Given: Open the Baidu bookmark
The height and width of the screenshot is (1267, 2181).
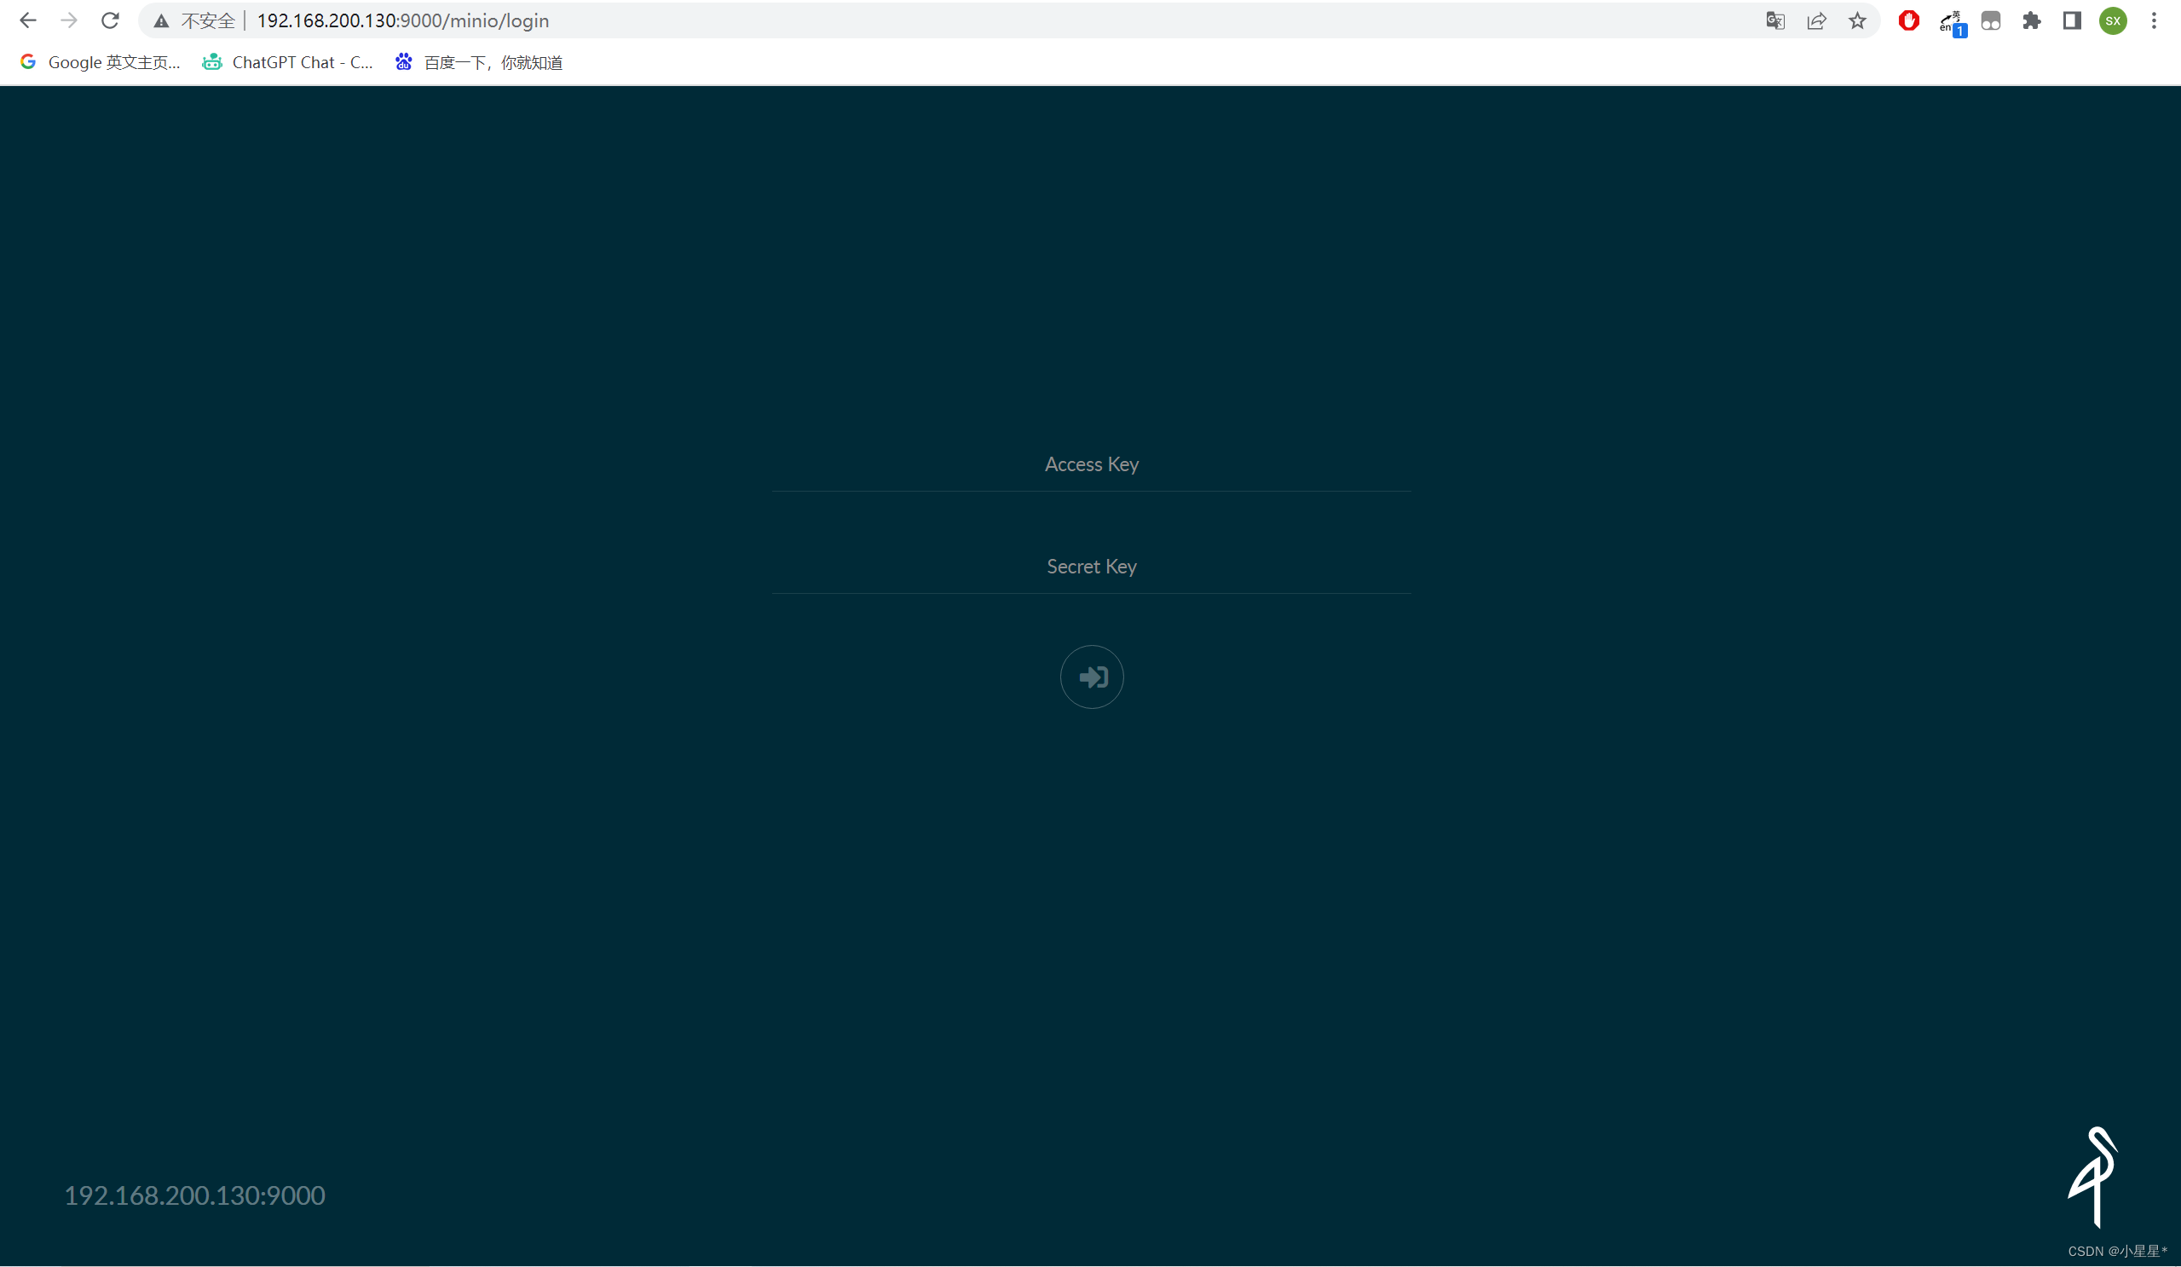Looking at the screenshot, I should (x=479, y=62).
